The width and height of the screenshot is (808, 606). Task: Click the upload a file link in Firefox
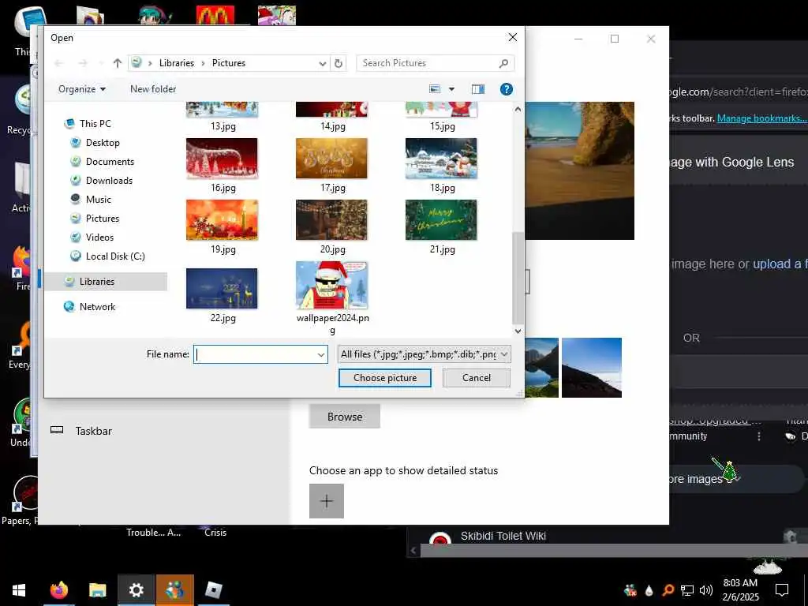click(780, 264)
